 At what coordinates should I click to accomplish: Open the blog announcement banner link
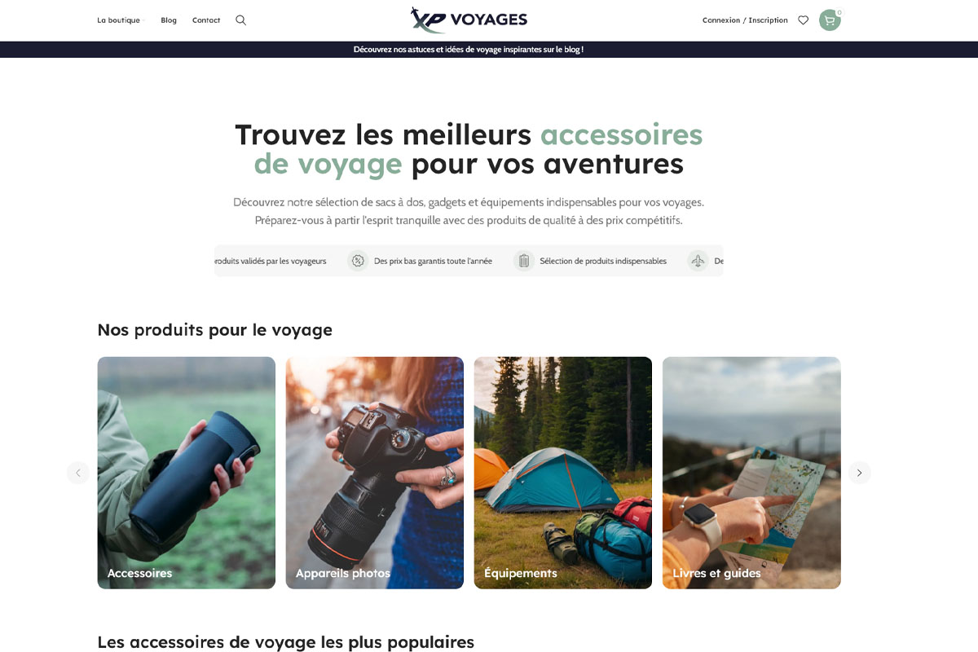pos(469,50)
